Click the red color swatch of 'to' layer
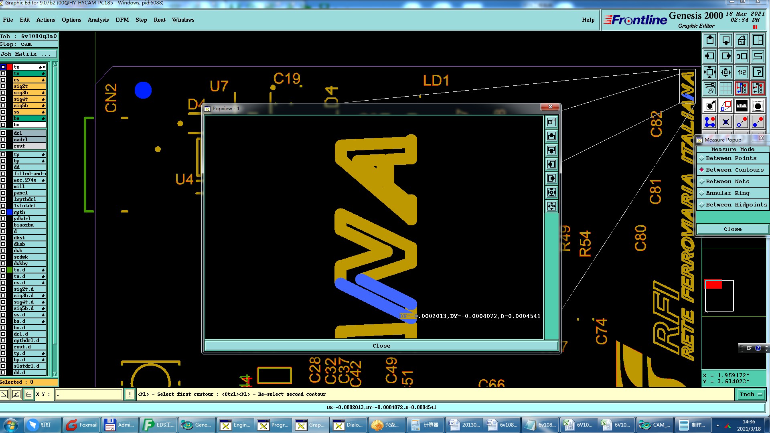The image size is (770, 433). tap(10, 67)
